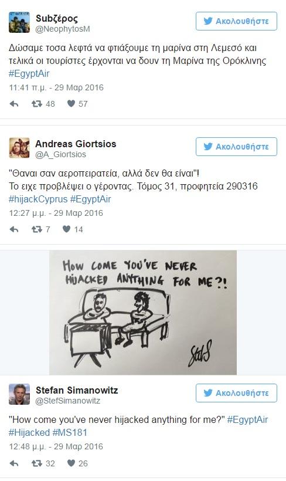
Task: Open Subζέρος profile avatar
Action: tap(19, 22)
